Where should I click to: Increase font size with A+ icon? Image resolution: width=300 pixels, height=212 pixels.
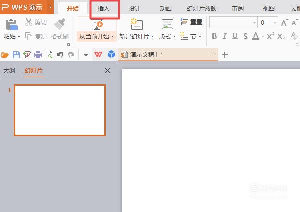pyautogui.click(x=284, y=23)
